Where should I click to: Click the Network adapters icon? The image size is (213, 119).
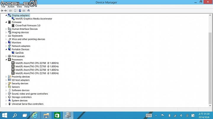[x=9, y=46]
